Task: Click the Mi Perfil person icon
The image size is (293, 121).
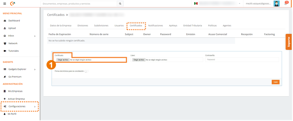Action: pyautogui.click(x=5, y=114)
